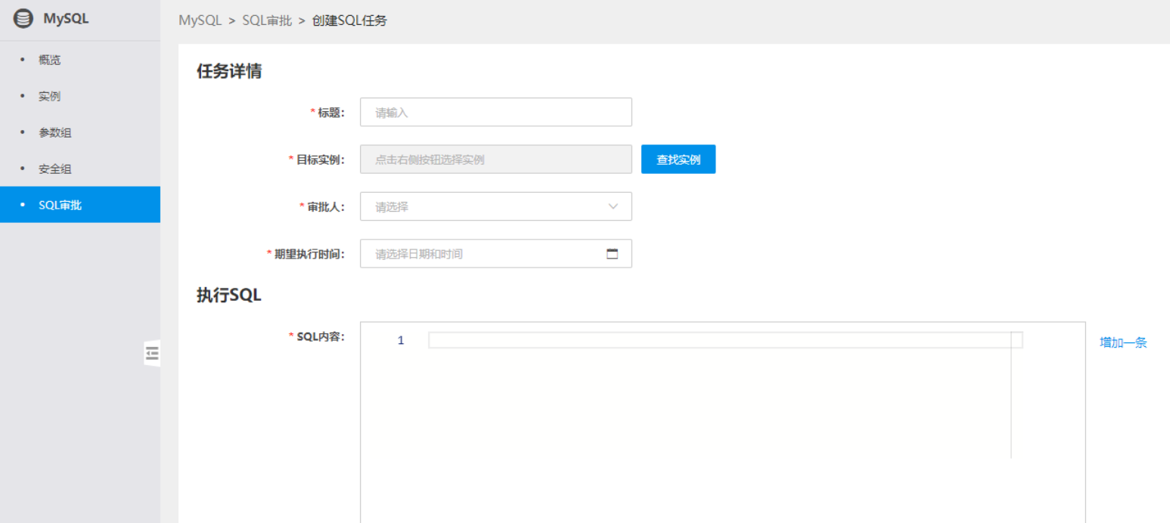Viewport: 1170px width, 523px height.
Task: Click the 请选择日期和时间 input box
Action: 484,254
